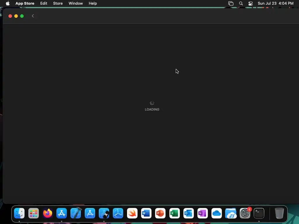Open the Help menu

[x=93, y=3]
